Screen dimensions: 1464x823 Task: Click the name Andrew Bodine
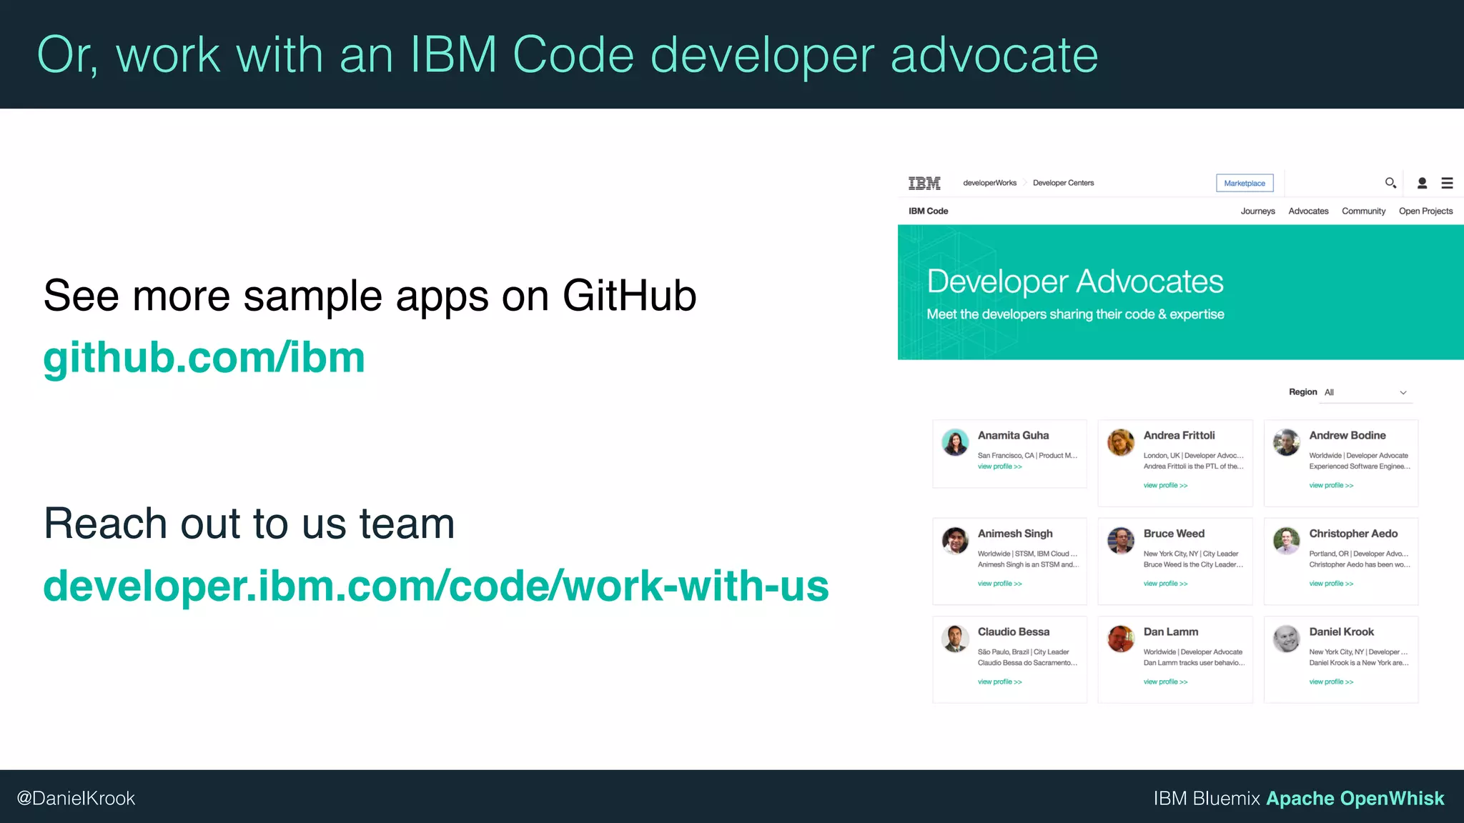pyautogui.click(x=1347, y=435)
